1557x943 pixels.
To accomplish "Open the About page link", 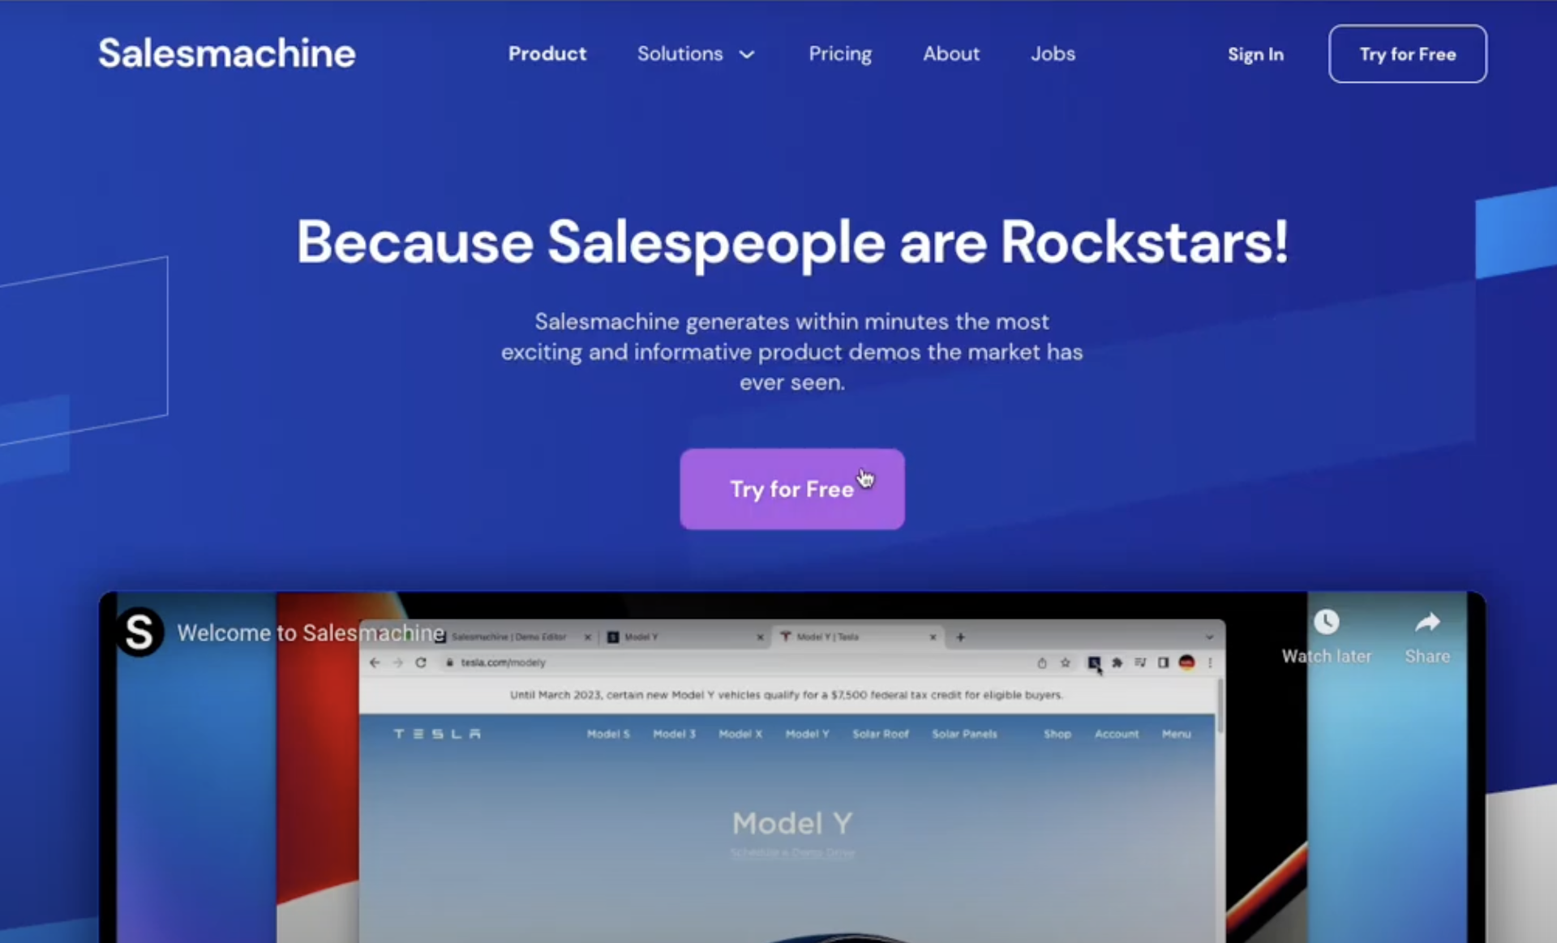I will click(950, 54).
